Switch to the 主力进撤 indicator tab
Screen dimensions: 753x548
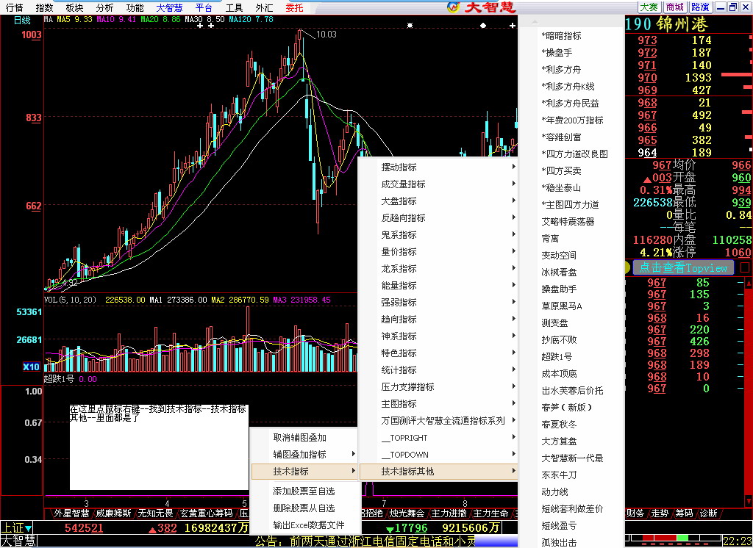tap(449, 513)
